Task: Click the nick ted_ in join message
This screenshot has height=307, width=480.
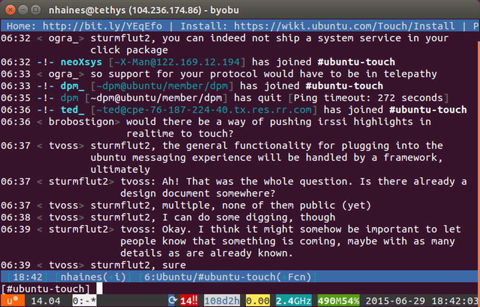Action: pos(72,110)
